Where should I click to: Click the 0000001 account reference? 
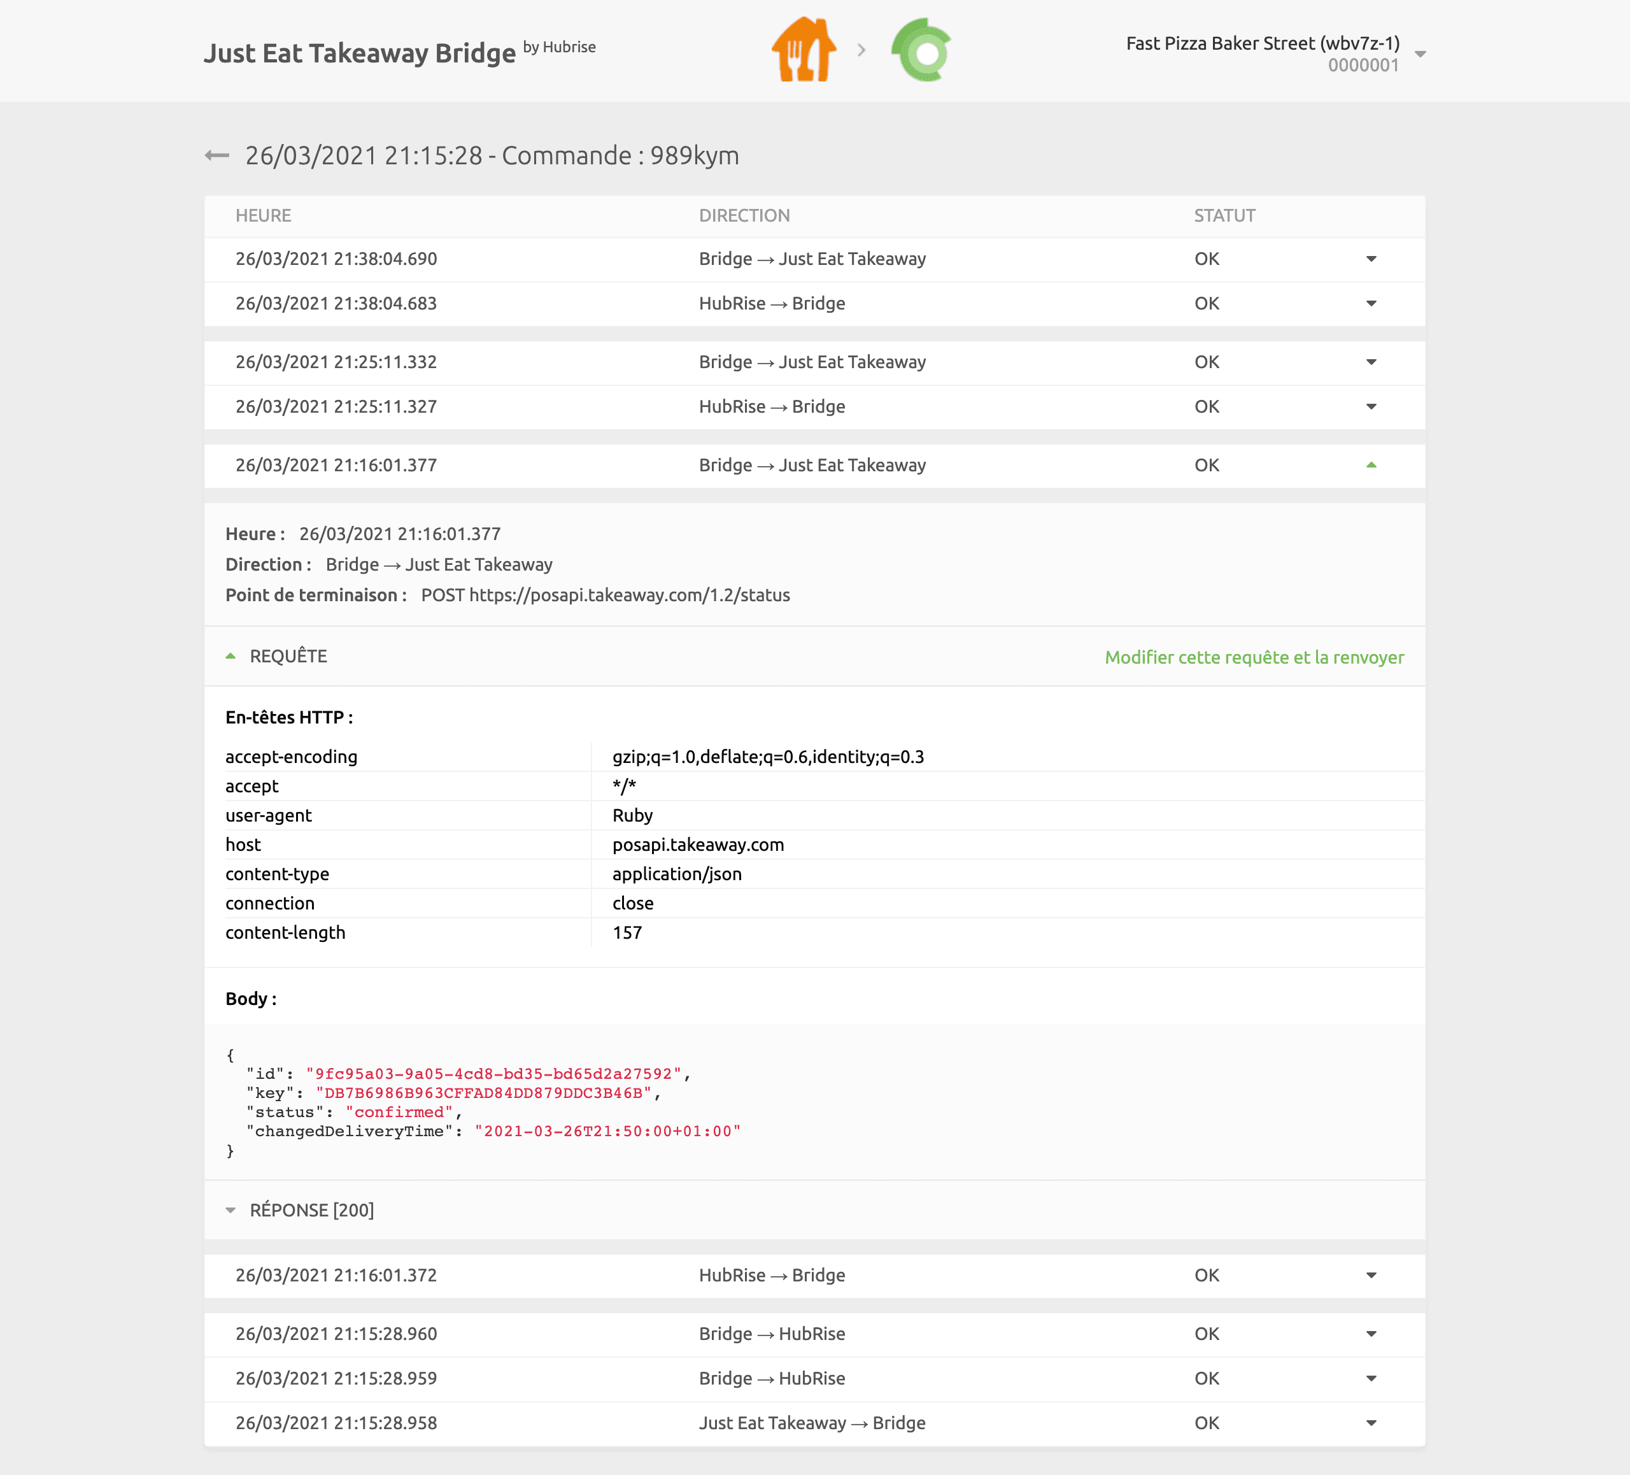click(x=1363, y=66)
